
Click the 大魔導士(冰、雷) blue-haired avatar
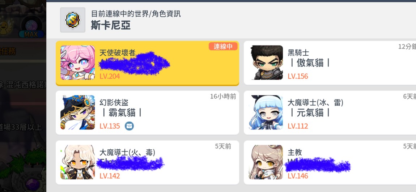[x=266, y=112]
